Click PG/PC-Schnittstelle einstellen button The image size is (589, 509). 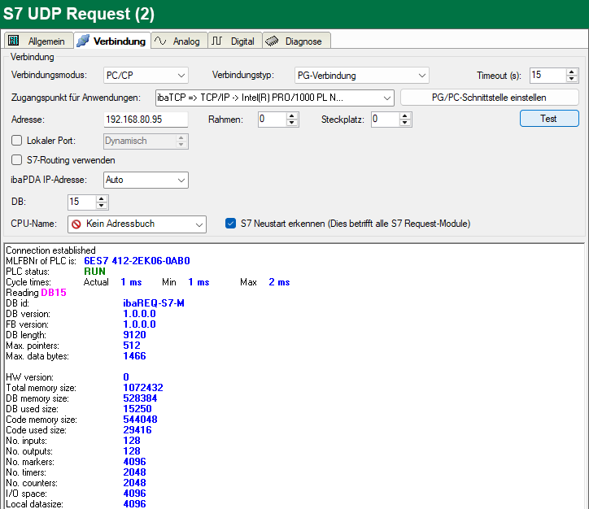(489, 98)
